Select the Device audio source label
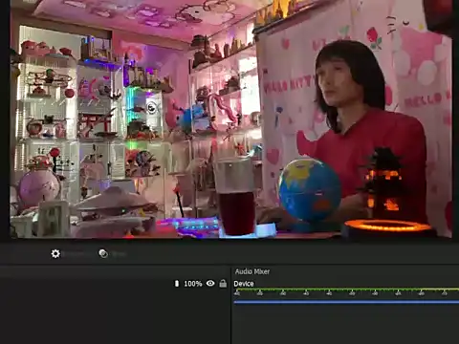Viewport: 459px width, 344px height. (244, 284)
